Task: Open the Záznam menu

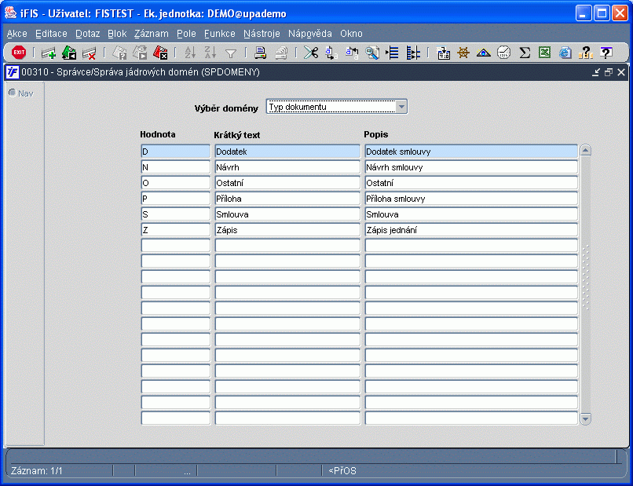Action: pyautogui.click(x=152, y=34)
